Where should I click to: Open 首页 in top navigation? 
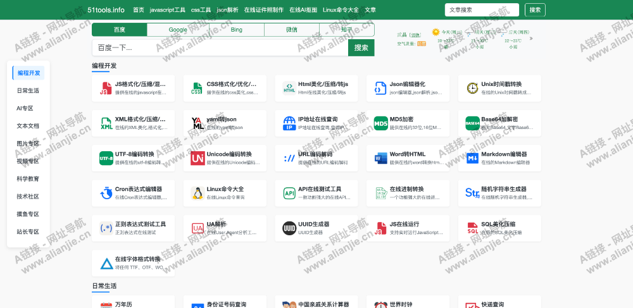[x=139, y=9]
